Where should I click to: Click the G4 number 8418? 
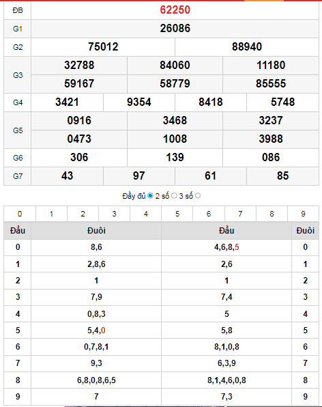click(x=211, y=102)
